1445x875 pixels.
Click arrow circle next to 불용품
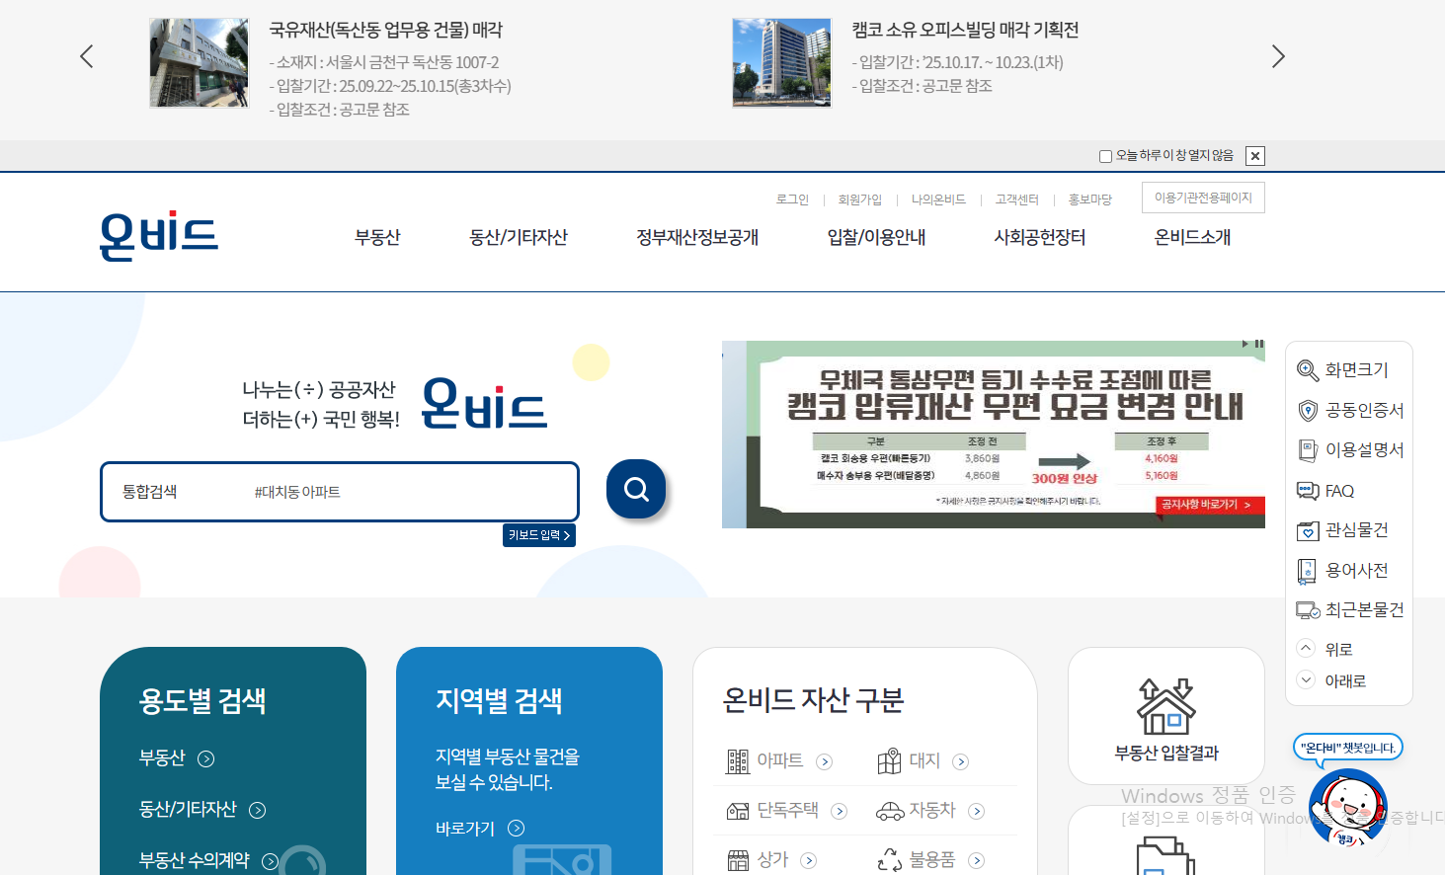coord(977,860)
